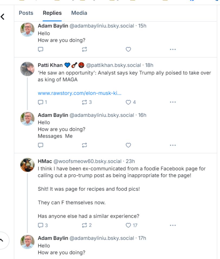This screenshot has width=220, height=259.
Task: Switch to the Media tab
Action: click(x=79, y=13)
